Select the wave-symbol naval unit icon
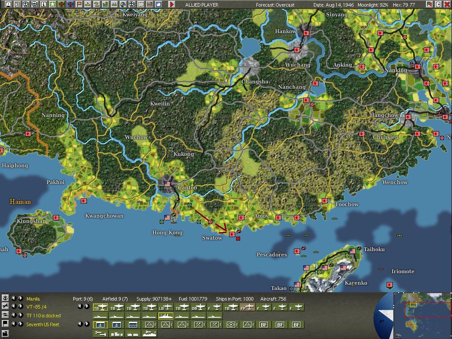Viewport: 452px width, 339px height. point(133,325)
